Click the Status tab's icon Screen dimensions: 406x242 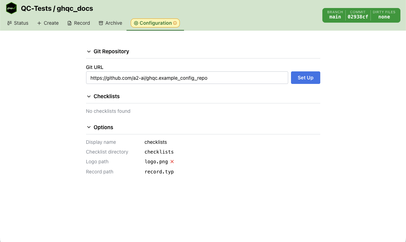click(x=9, y=23)
